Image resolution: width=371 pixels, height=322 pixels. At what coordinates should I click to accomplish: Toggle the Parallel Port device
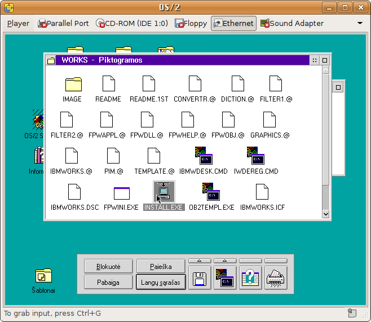(x=63, y=24)
